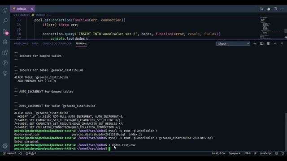Click 'dados-test.csv' text in the terminal
Image resolution: width=287 pixels, height=161 pixels.
coord(124,145)
